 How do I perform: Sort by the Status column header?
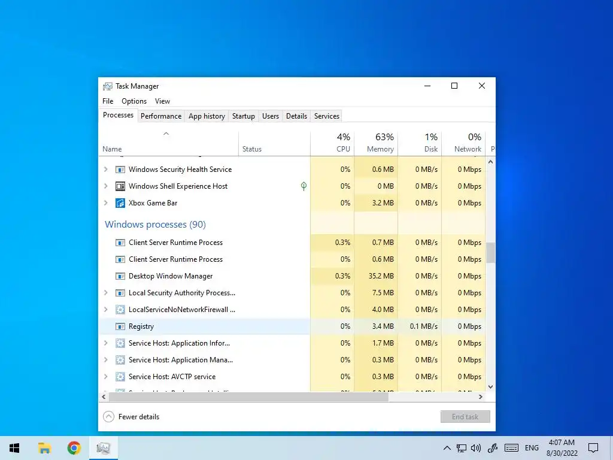(x=274, y=143)
